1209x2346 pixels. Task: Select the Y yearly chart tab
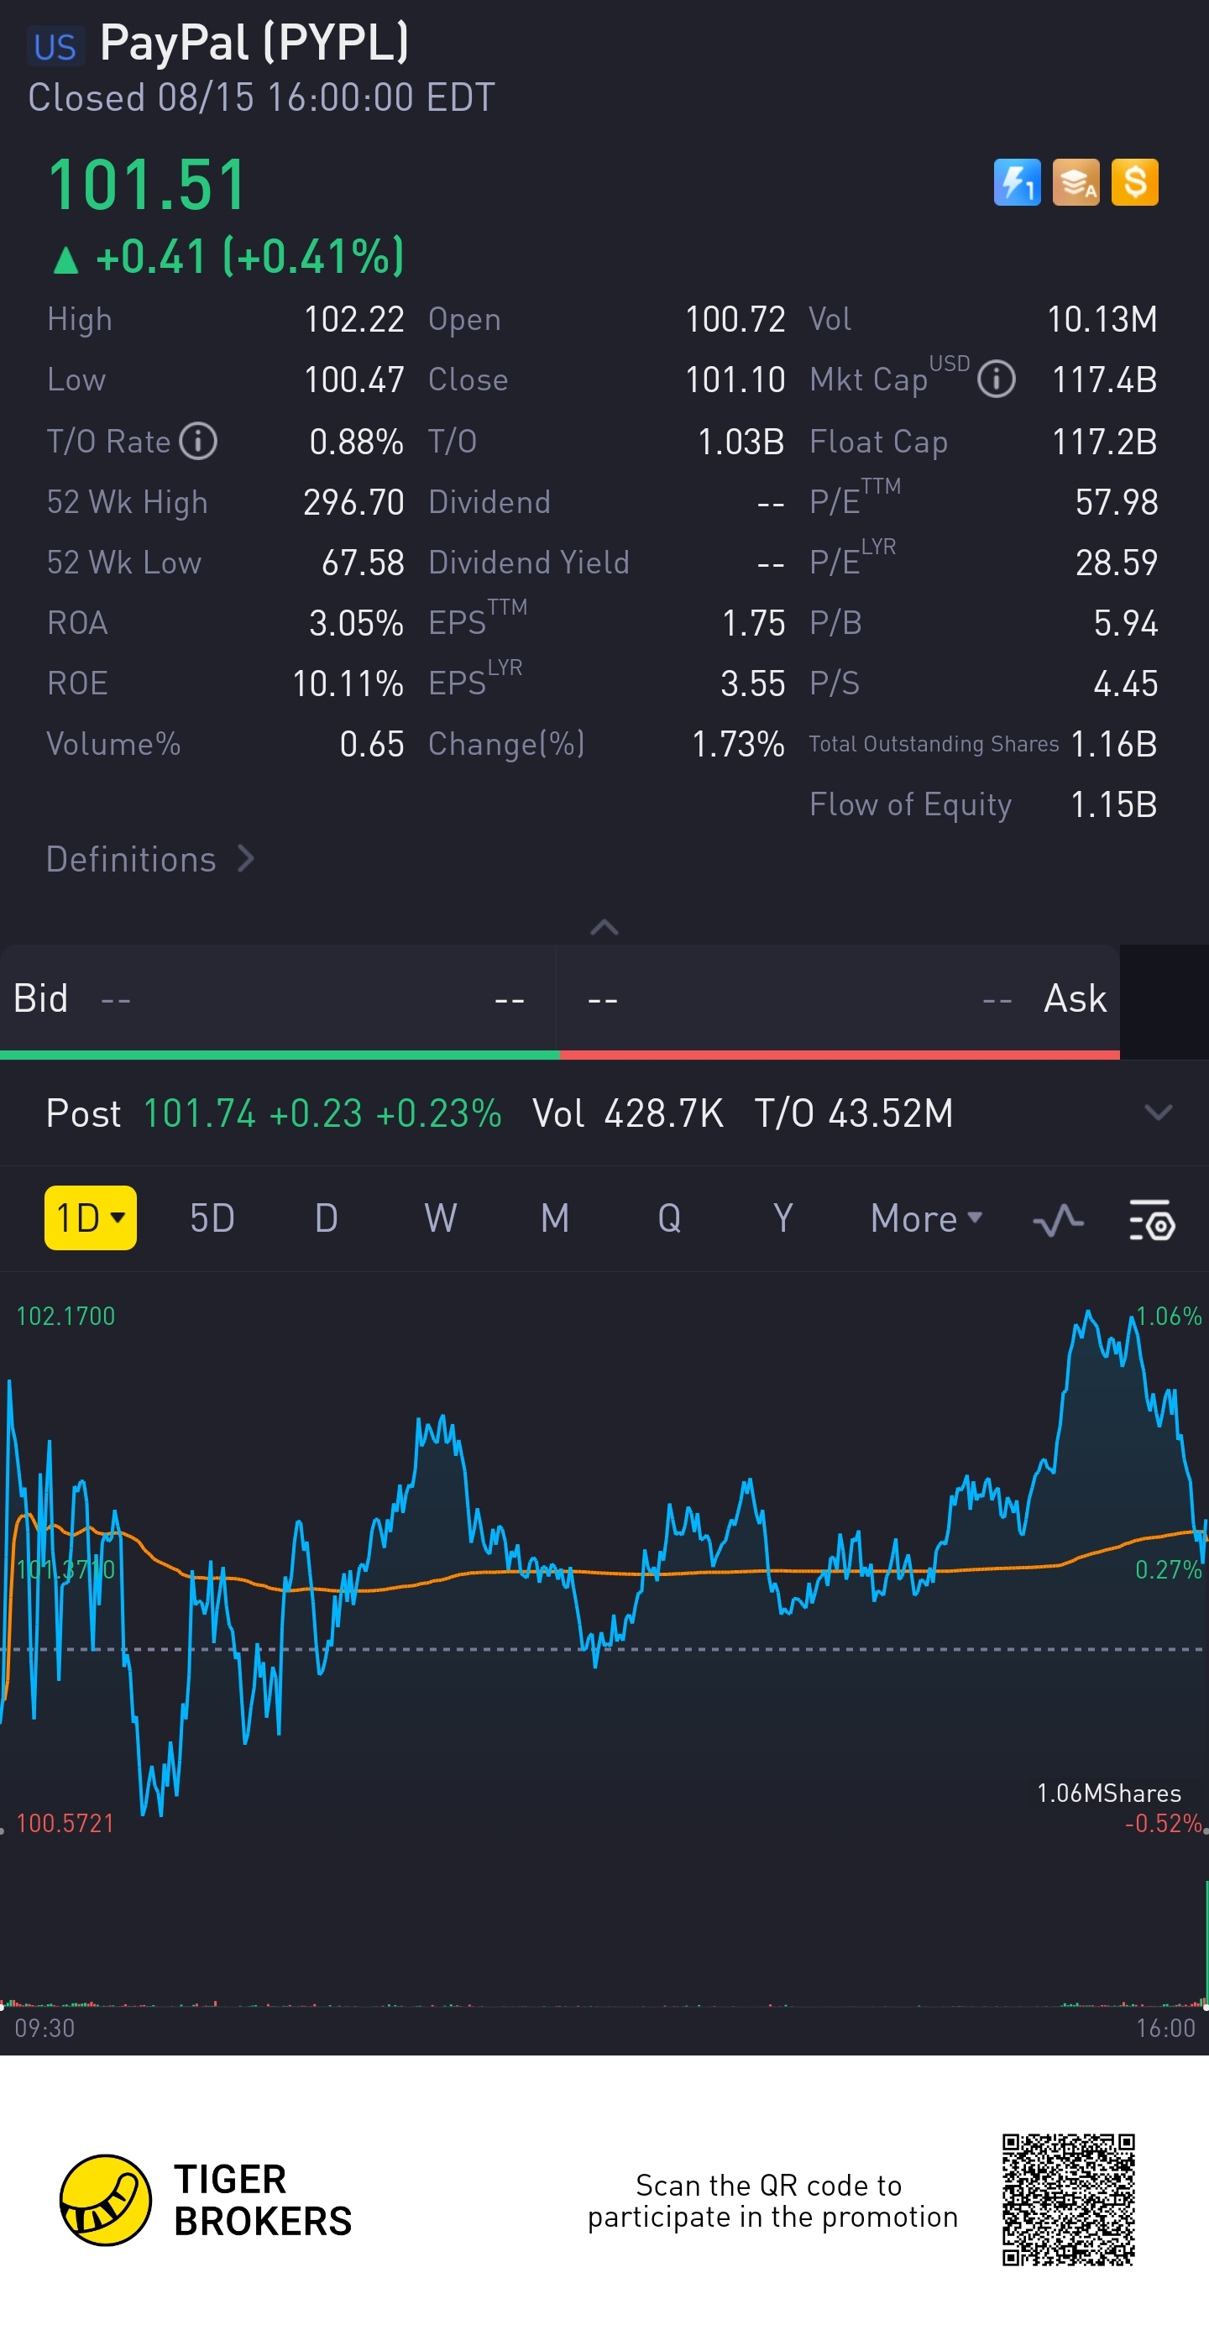782,1218
